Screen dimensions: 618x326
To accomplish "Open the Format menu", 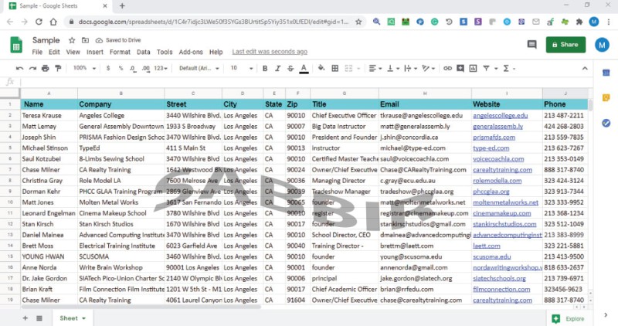I will coord(120,52).
